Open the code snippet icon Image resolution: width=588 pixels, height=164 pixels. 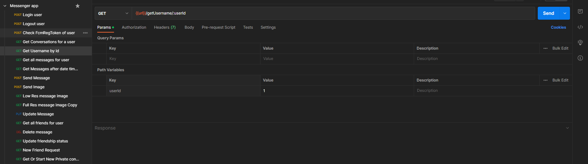tap(580, 27)
